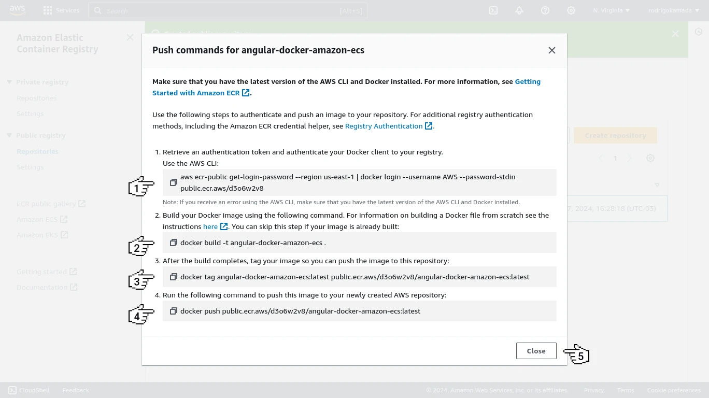
Task: Open the rodrigokamada account menu
Action: point(674,10)
